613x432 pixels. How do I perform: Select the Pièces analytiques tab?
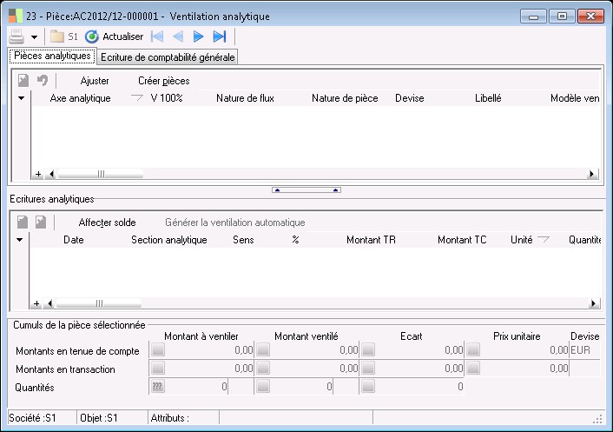(51, 56)
